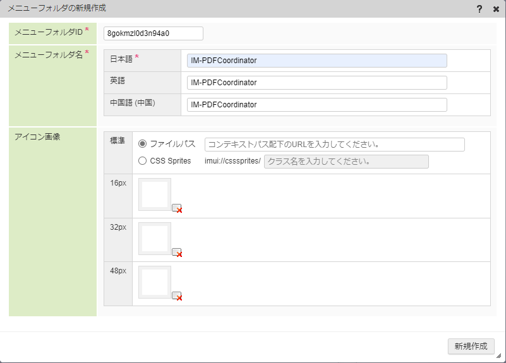
Task: Click the CSS Sprites class name field
Action: (346, 162)
